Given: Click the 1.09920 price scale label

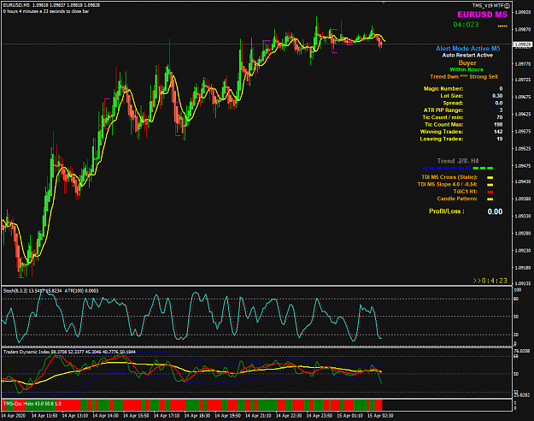Looking at the screenshot, I should point(522,12).
